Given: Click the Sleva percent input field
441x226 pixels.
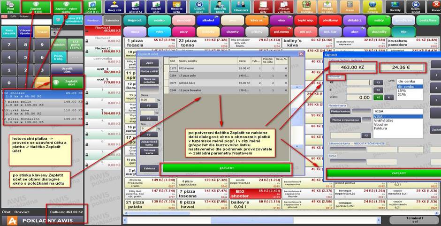Looking at the screenshot, I should (x=148, y=100).
